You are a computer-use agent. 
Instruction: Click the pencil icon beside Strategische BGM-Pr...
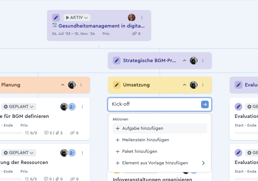click(x=117, y=61)
